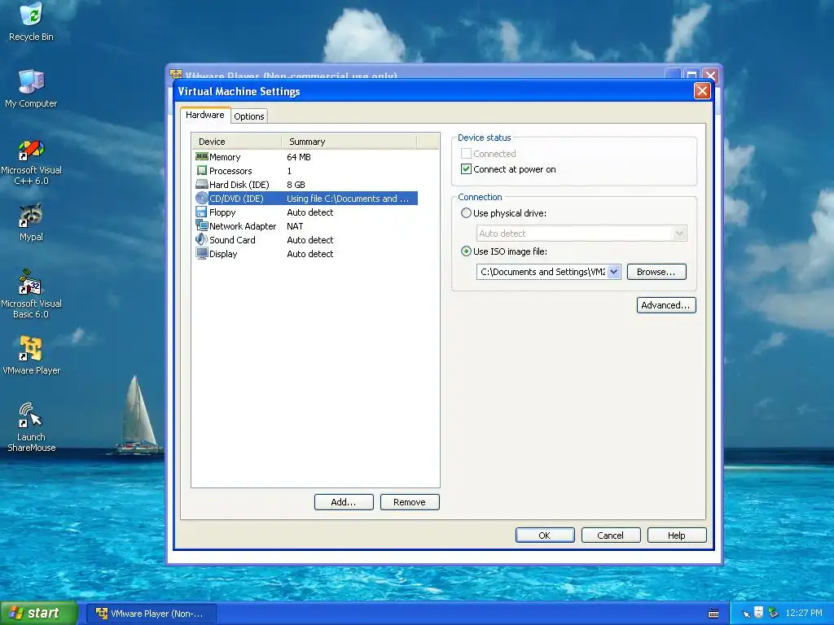The image size is (834, 625).
Task: Click the Display device icon
Action: [x=202, y=254]
